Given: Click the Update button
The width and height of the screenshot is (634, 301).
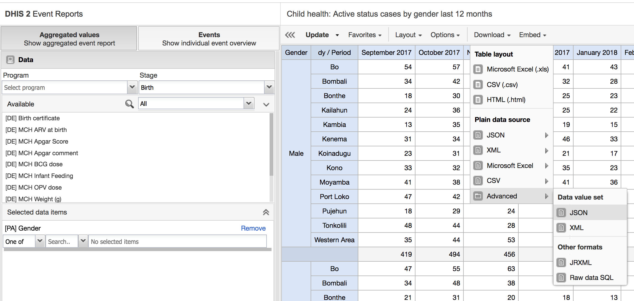Looking at the screenshot, I should click(x=317, y=35).
